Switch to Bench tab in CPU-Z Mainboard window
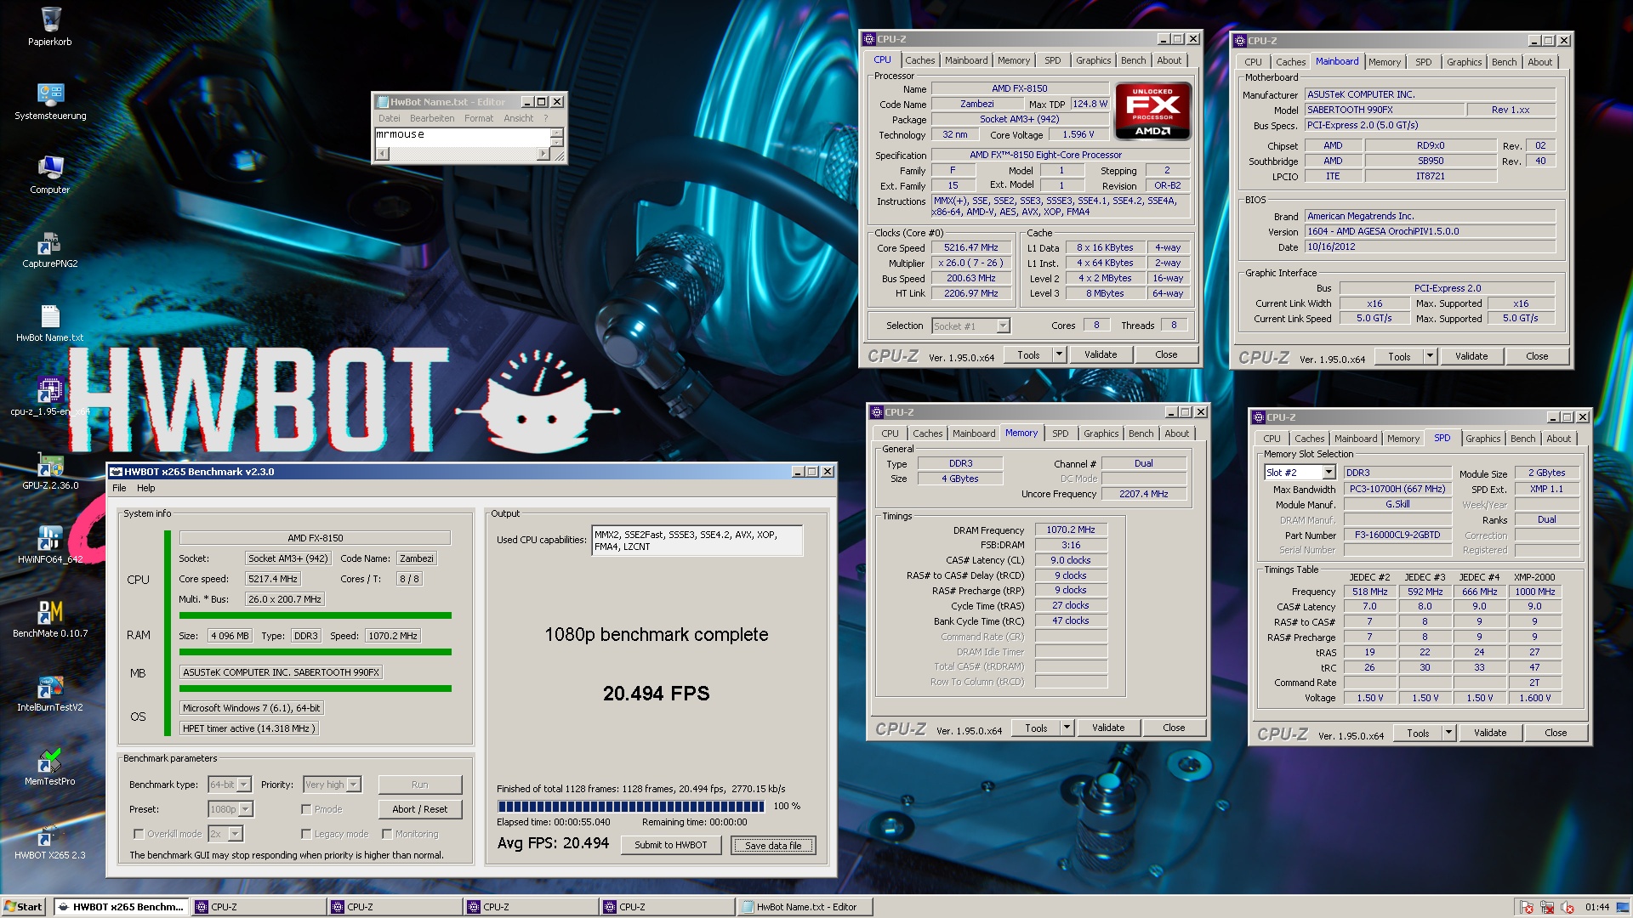This screenshot has width=1633, height=918. pyautogui.click(x=1504, y=62)
